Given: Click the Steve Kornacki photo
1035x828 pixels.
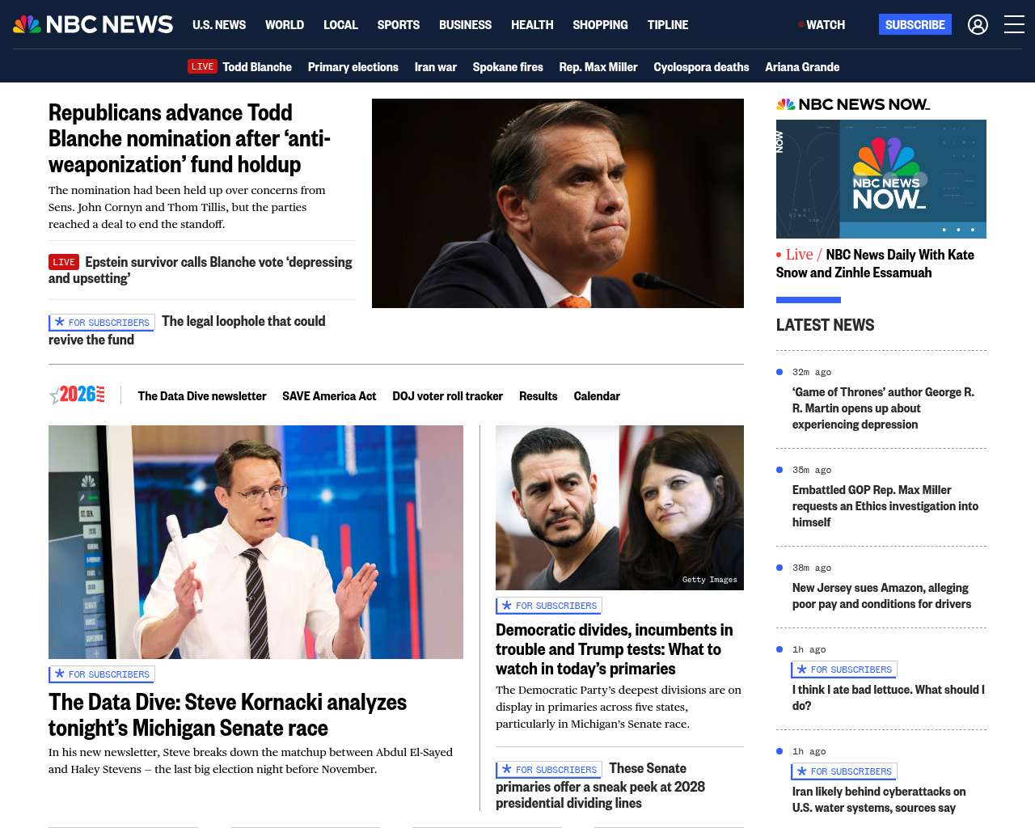Looking at the screenshot, I should [x=256, y=542].
